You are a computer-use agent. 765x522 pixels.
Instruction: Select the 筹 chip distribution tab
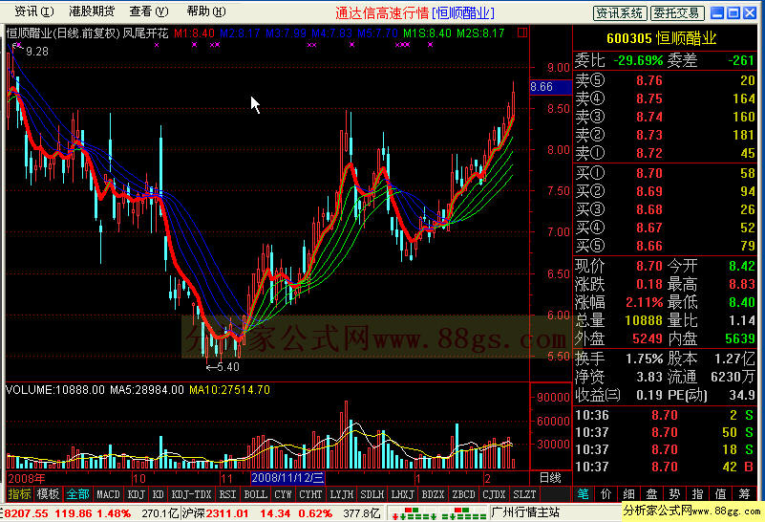[744, 494]
